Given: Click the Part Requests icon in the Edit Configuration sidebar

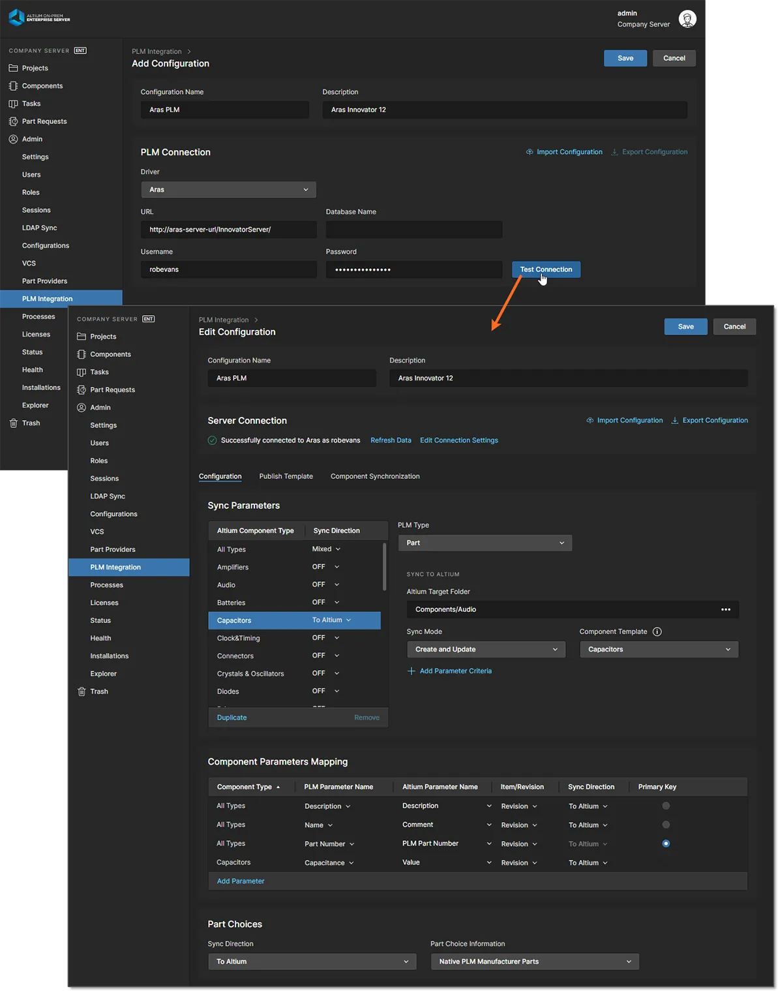Looking at the screenshot, I should 82,389.
